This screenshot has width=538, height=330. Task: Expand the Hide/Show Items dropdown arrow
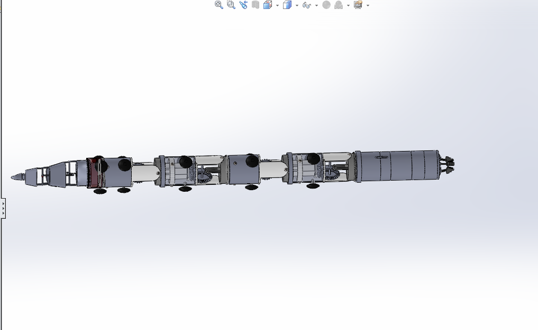pyautogui.click(x=316, y=5)
